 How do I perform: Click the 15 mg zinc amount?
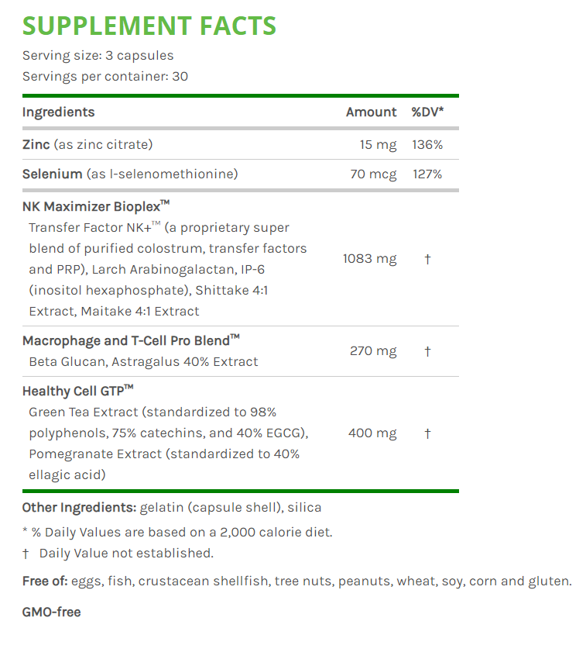tap(378, 144)
